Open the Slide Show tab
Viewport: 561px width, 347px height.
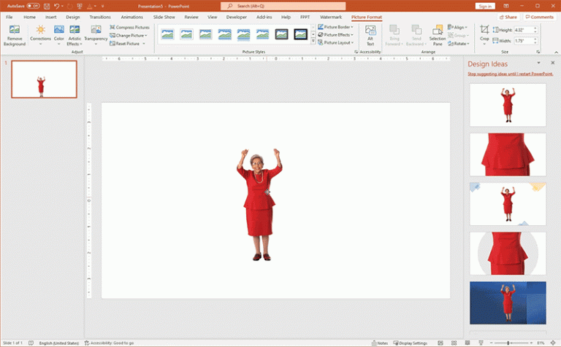(164, 17)
